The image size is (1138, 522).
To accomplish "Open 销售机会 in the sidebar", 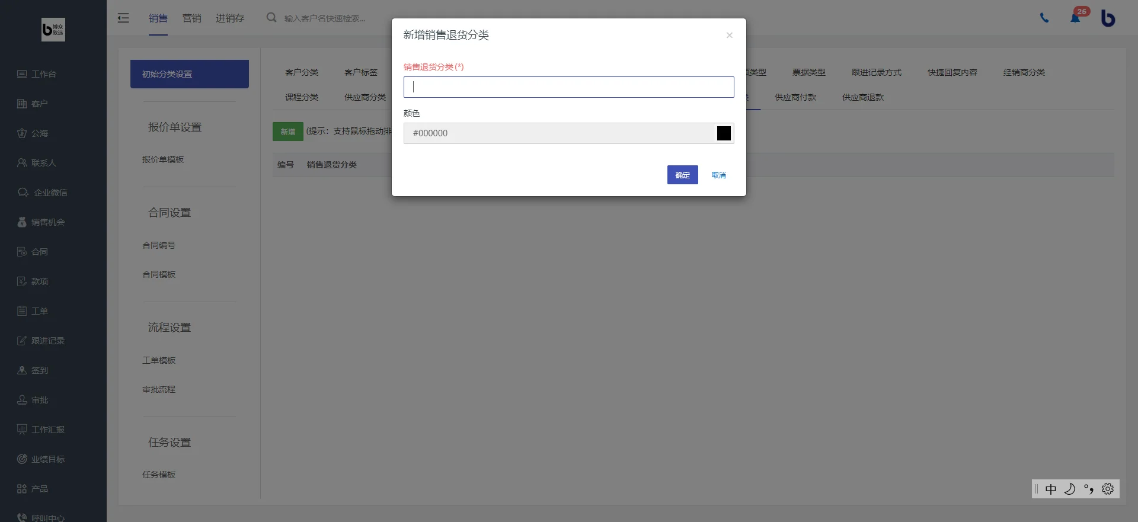I will [x=41, y=222].
